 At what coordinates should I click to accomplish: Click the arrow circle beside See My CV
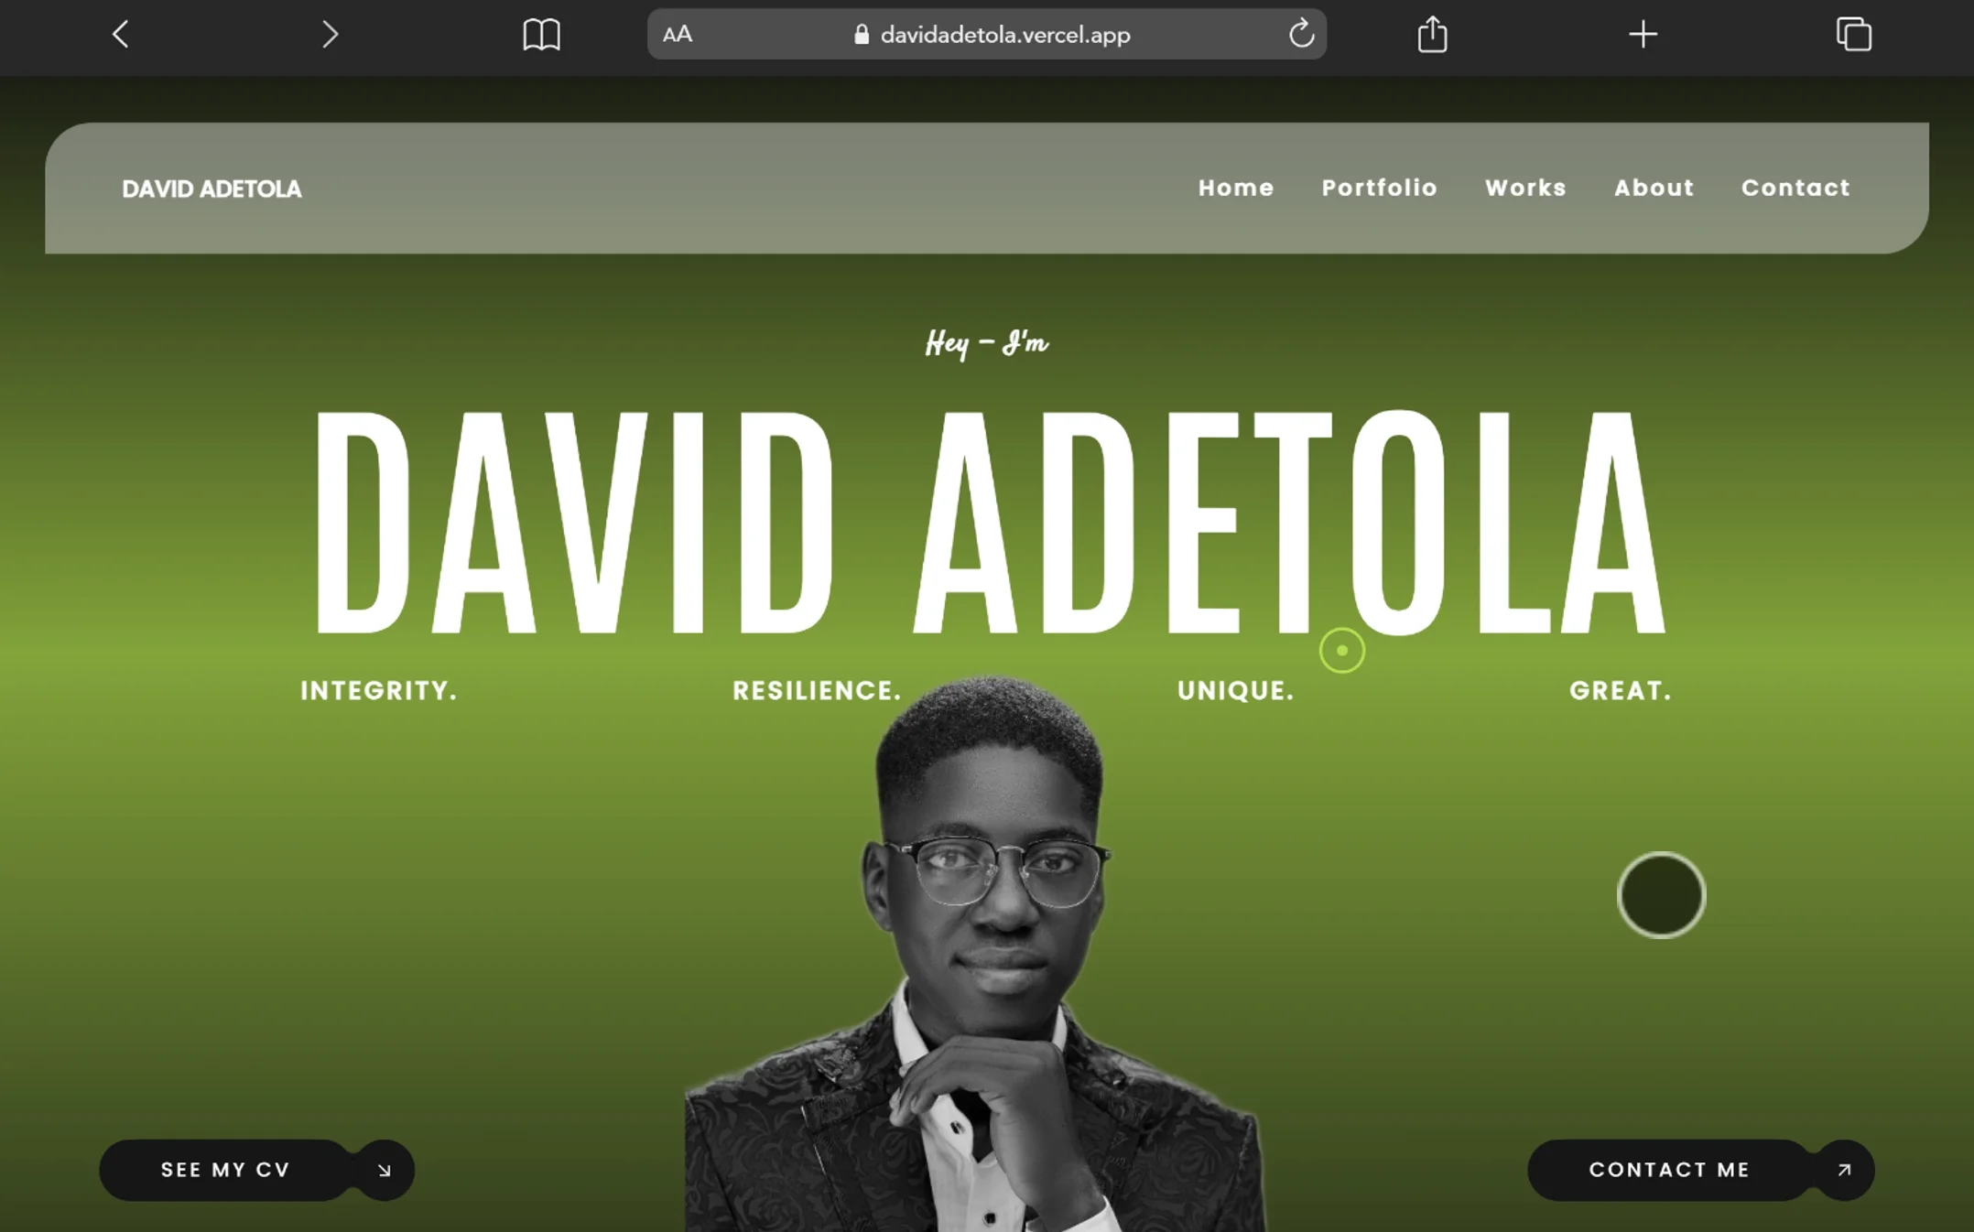(385, 1170)
